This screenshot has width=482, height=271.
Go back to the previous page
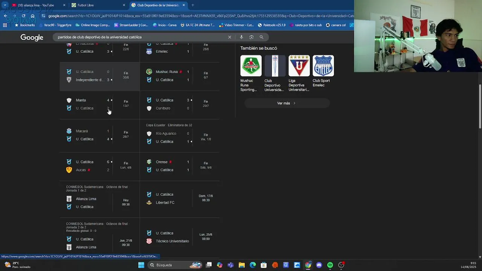click(6, 16)
